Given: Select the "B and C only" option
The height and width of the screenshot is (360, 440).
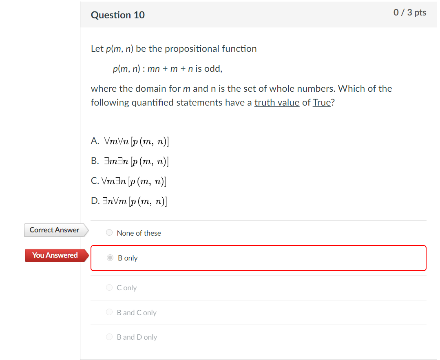Looking at the screenshot, I should click(x=109, y=312).
